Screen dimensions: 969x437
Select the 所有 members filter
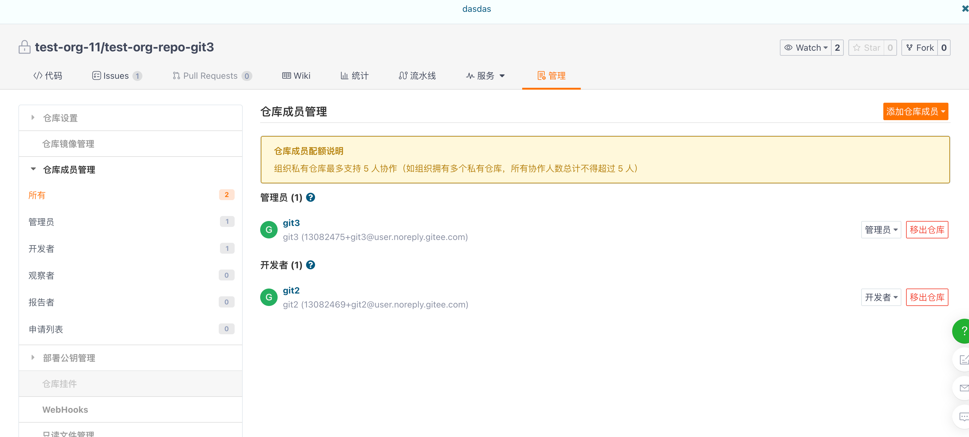click(130, 195)
